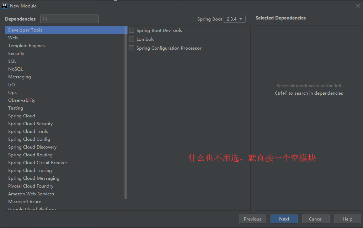Click the Spring Boot DevTools label text
This screenshot has height=228, width=363.
tap(159, 30)
